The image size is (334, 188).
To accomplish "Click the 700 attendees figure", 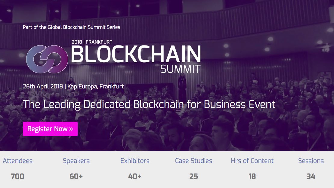I will (17, 176).
